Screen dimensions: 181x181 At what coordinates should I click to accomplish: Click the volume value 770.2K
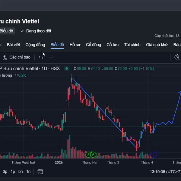(20, 75)
